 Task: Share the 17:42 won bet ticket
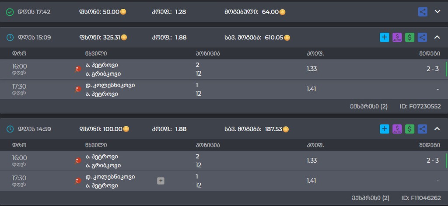[423, 12]
